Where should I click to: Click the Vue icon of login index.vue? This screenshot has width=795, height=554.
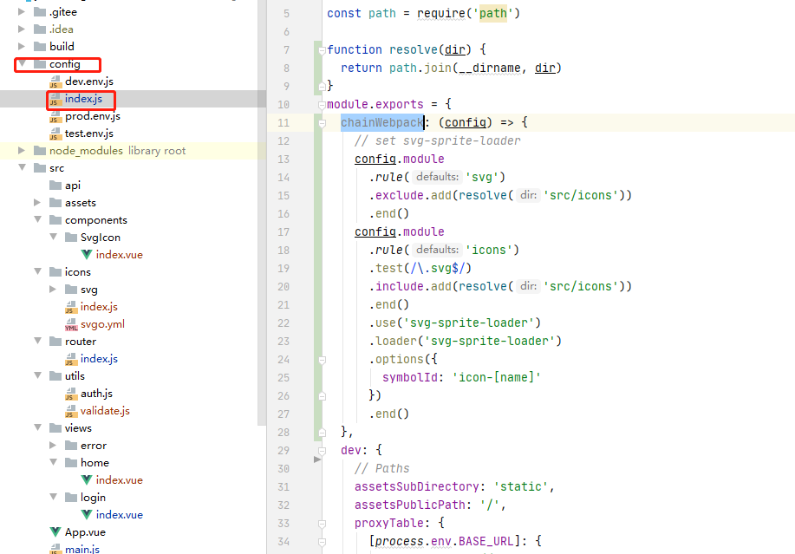[87, 514]
